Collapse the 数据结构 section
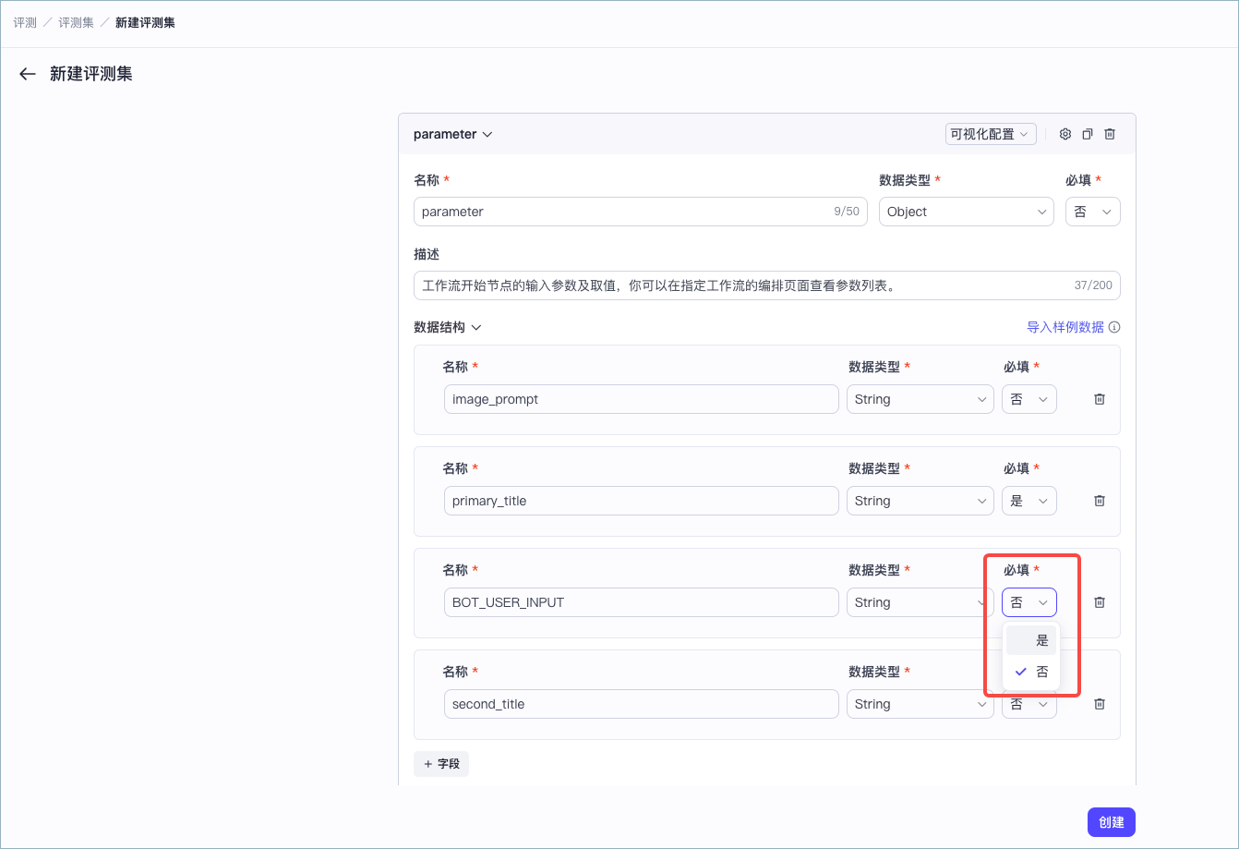Screen dimensions: 1239x849 (448, 327)
